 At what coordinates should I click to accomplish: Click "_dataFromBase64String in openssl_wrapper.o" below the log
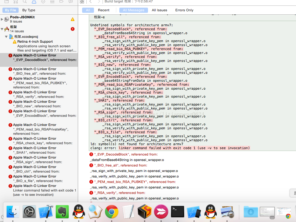coord(127,160)
